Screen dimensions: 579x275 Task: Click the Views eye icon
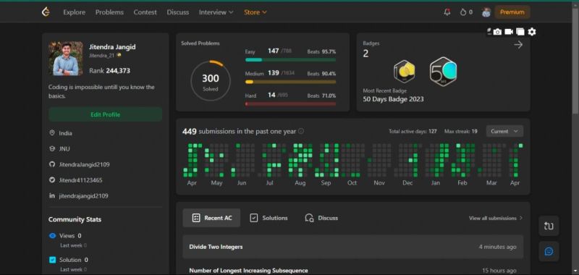coord(52,235)
